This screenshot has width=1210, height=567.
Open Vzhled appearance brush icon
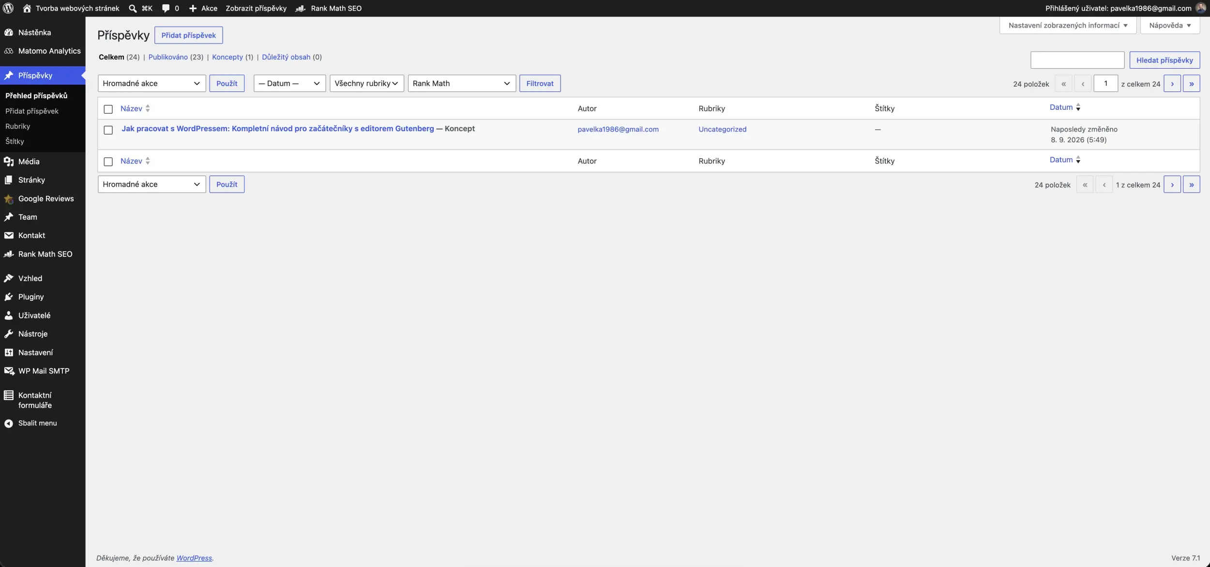(x=9, y=278)
